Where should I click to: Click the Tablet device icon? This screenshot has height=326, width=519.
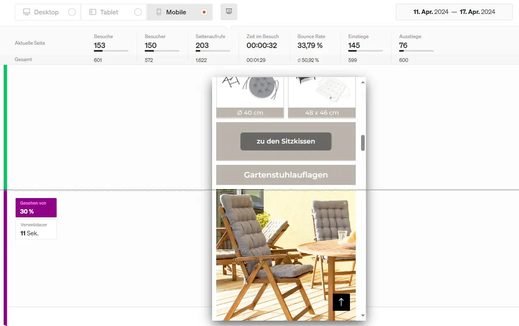pos(93,12)
